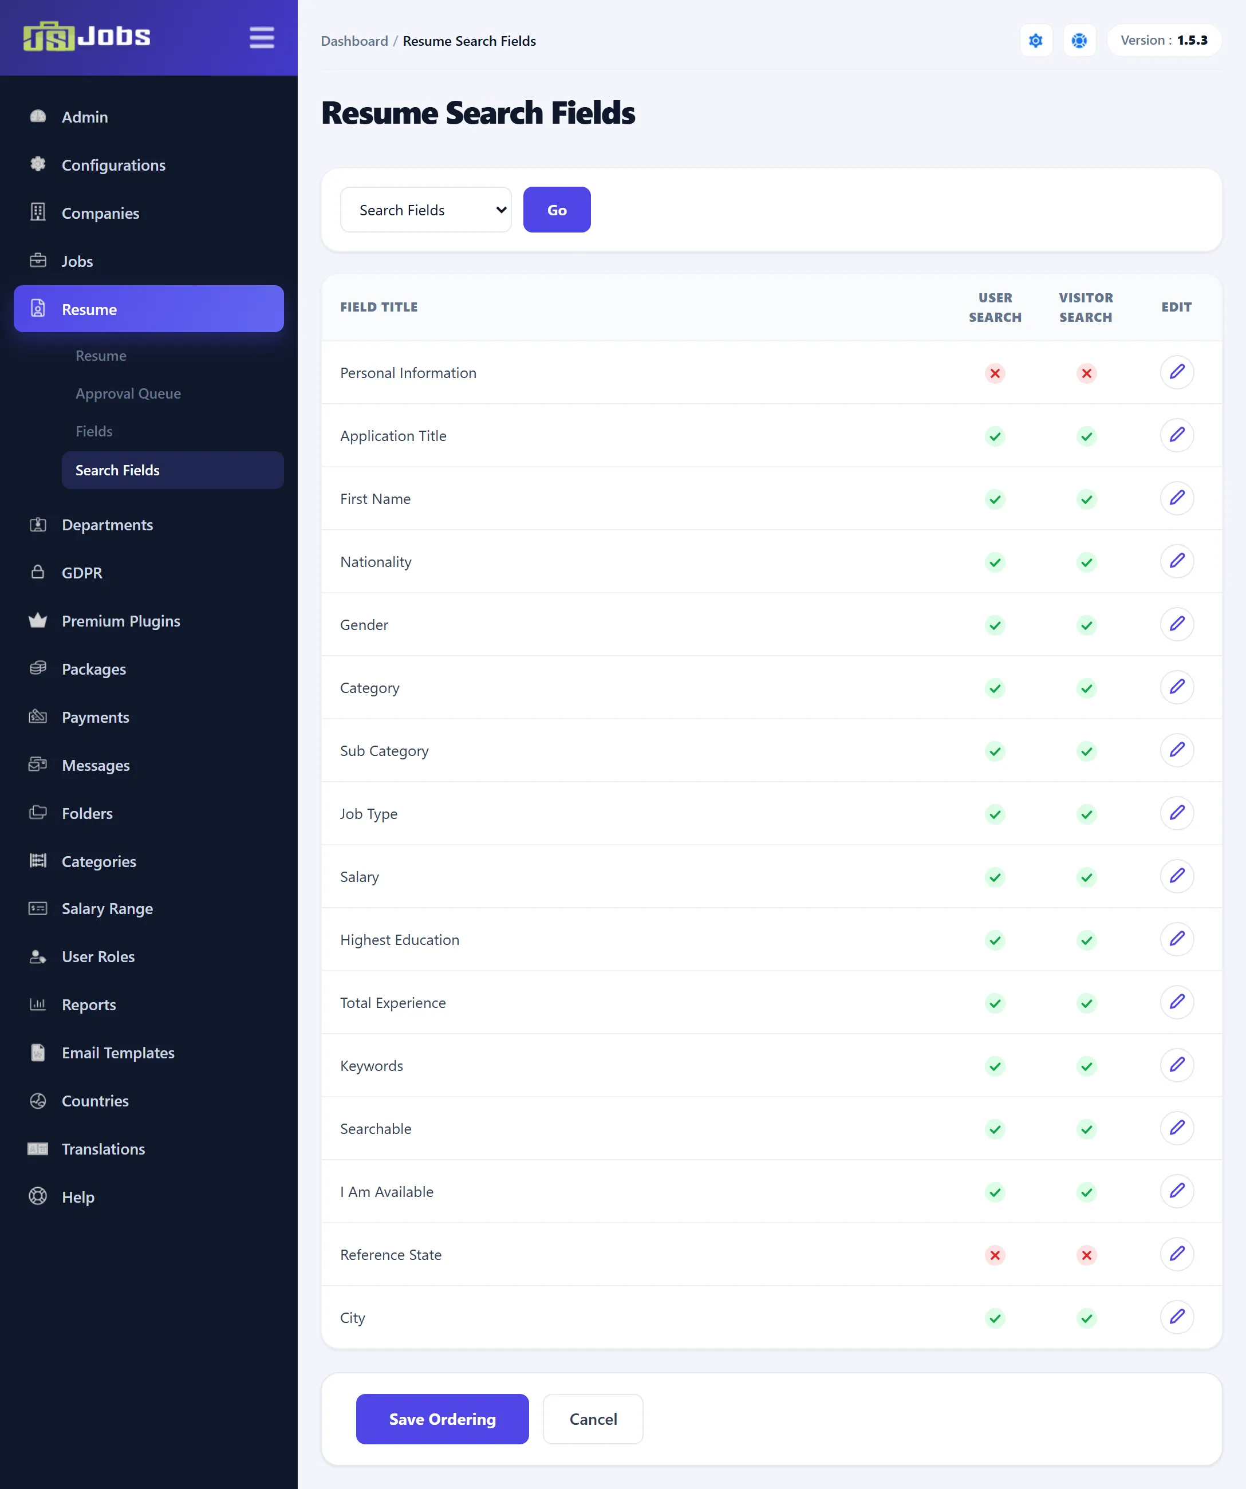Image resolution: width=1246 pixels, height=1489 pixels.
Task: Toggle User Search status for Personal Information
Action: pyautogui.click(x=995, y=373)
